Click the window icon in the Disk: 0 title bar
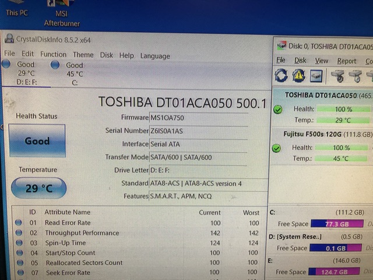Viewport: 373px width, 280px height. click(x=281, y=45)
